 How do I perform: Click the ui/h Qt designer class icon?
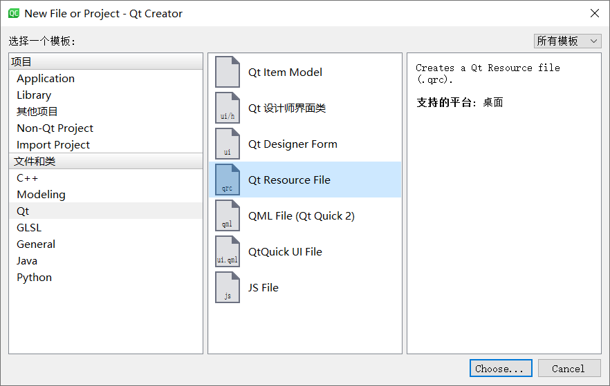click(227, 108)
